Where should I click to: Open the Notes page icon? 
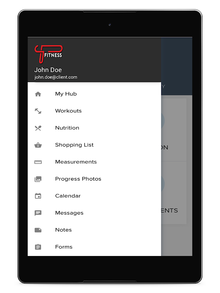click(38, 230)
